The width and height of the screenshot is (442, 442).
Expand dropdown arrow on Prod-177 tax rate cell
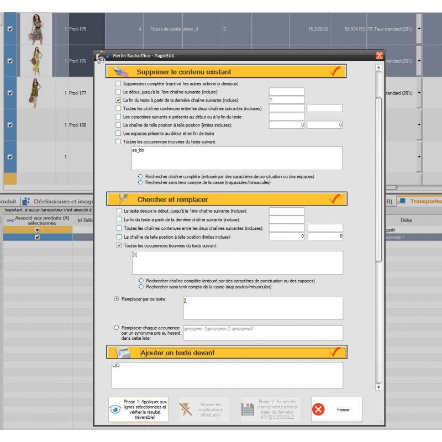(419, 93)
